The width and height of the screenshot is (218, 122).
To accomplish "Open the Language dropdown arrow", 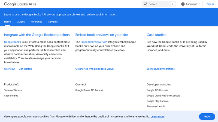I will [x=199, y=4].
